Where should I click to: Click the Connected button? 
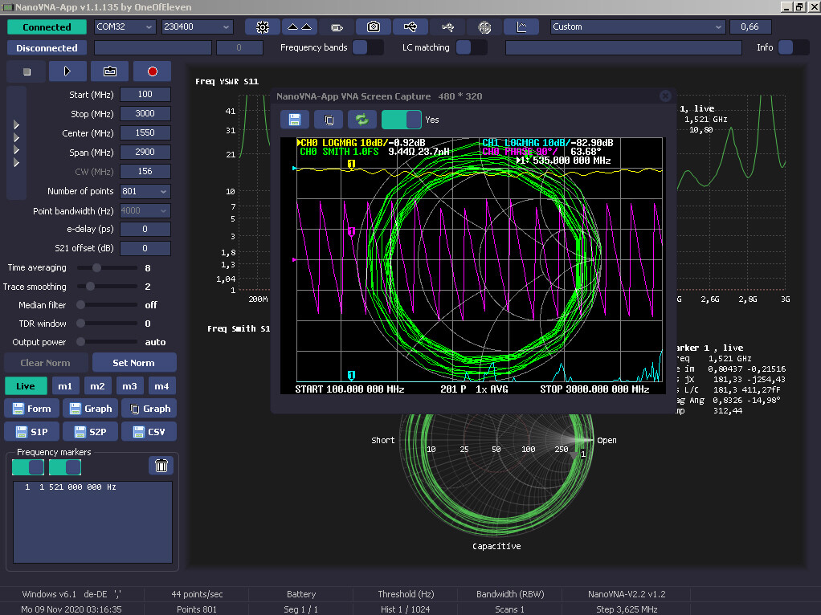pyautogui.click(x=47, y=27)
